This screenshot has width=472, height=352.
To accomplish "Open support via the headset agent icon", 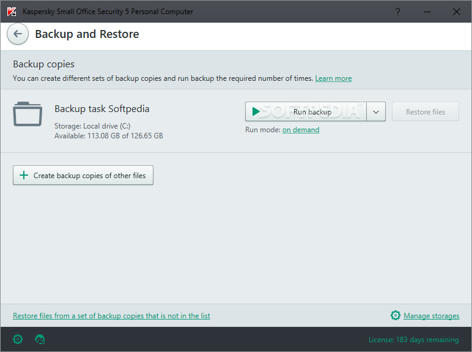I will click(40, 339).
